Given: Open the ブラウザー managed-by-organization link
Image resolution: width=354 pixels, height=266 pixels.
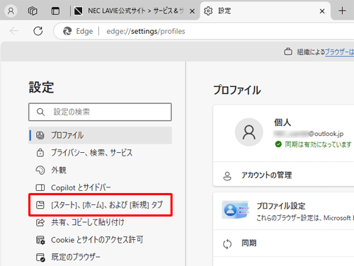Looking at the screenshot, I should [x=339, y=52].
